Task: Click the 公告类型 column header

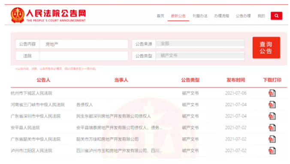Action: click(x=190, y=80)
